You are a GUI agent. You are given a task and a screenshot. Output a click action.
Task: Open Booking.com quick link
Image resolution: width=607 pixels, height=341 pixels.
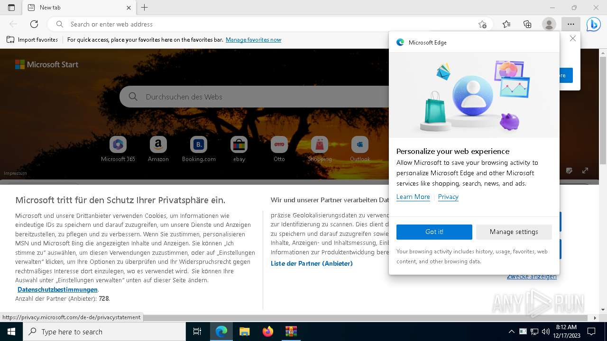(x=199, y=149)
